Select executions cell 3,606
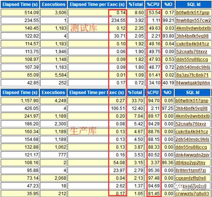 [54, 13]
